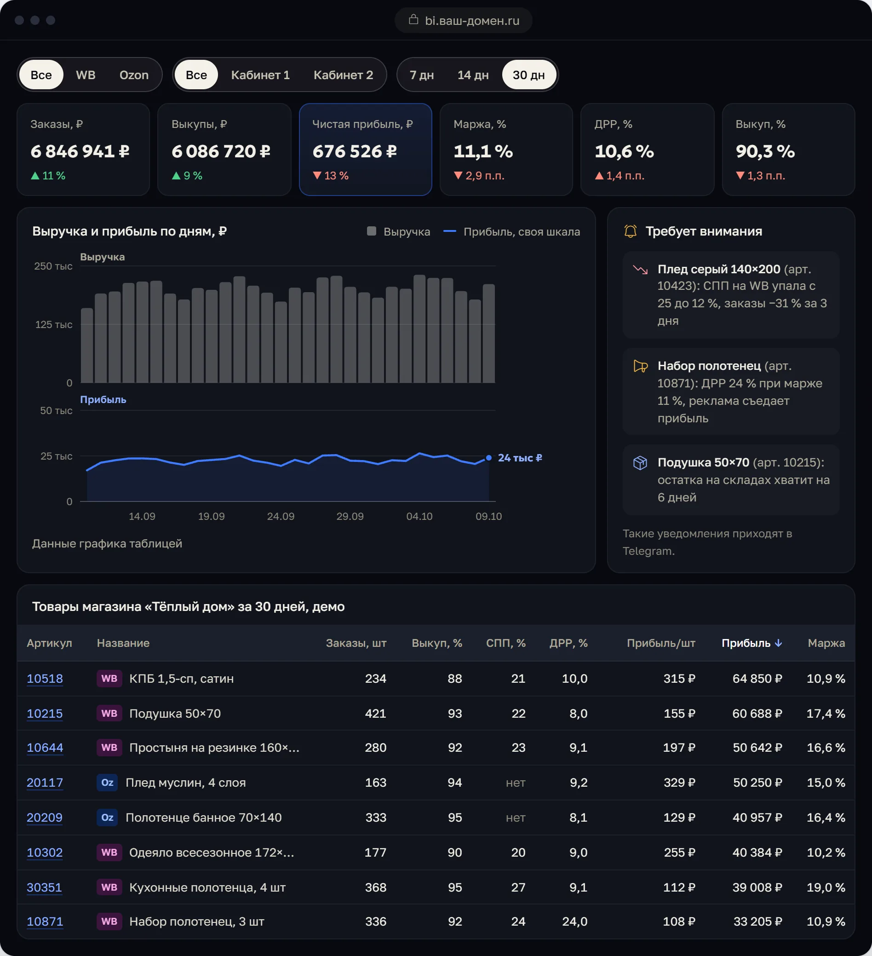Open article link 10518
This screenshot has height=956, width=872.
pyautogui.click(x=45, y=679)
